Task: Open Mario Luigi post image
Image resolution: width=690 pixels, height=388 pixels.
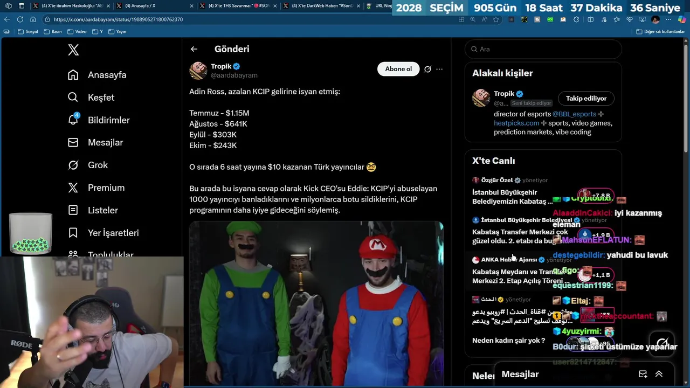Action: tap(316, 303)
